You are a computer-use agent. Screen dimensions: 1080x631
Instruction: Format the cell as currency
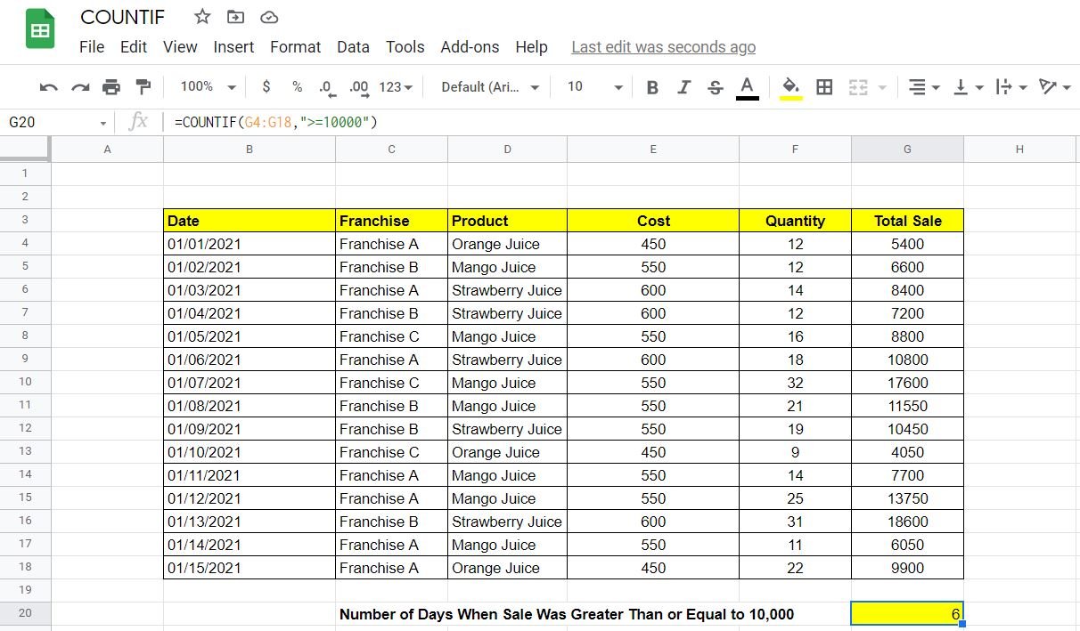click(266, 87)
